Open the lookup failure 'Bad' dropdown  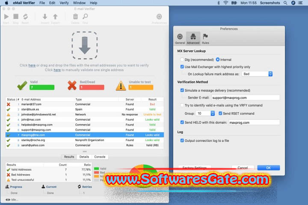click(x=257, y=74)
